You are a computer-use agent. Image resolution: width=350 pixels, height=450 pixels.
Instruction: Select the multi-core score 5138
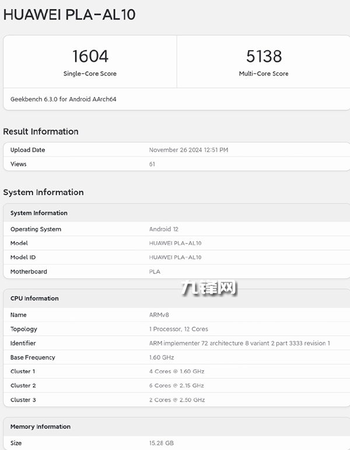tap(264, 57)
